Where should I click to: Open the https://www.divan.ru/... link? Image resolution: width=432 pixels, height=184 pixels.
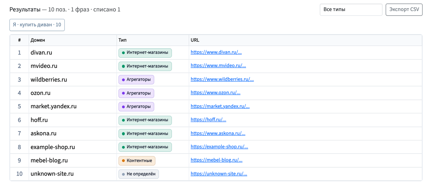tap(216, 52)
